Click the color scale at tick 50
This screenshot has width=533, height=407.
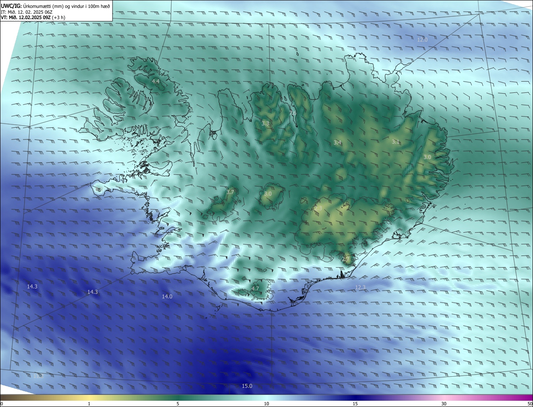[x=530, y=404]
